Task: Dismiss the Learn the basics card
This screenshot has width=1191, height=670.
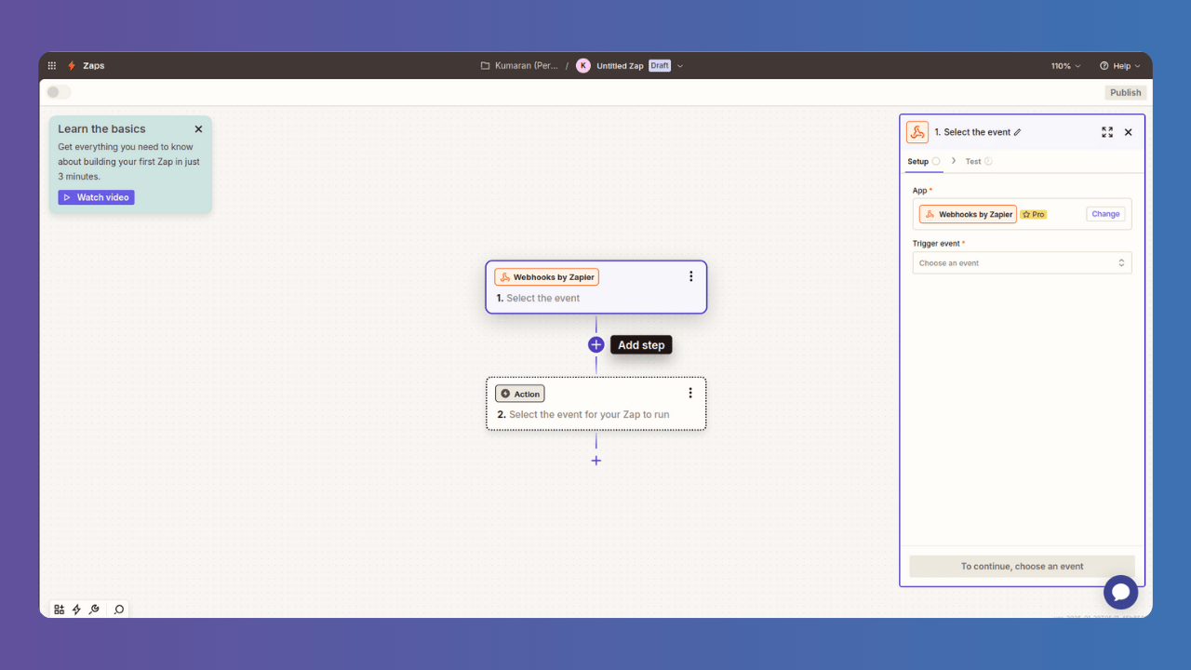Action: click(x=198, y=129)
